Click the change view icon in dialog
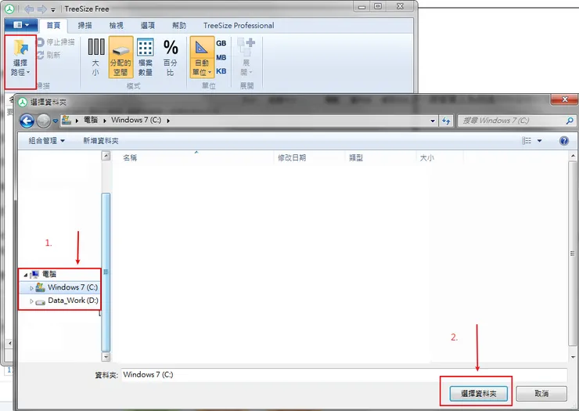The image size is (579, 411). (x=527, y=140)
